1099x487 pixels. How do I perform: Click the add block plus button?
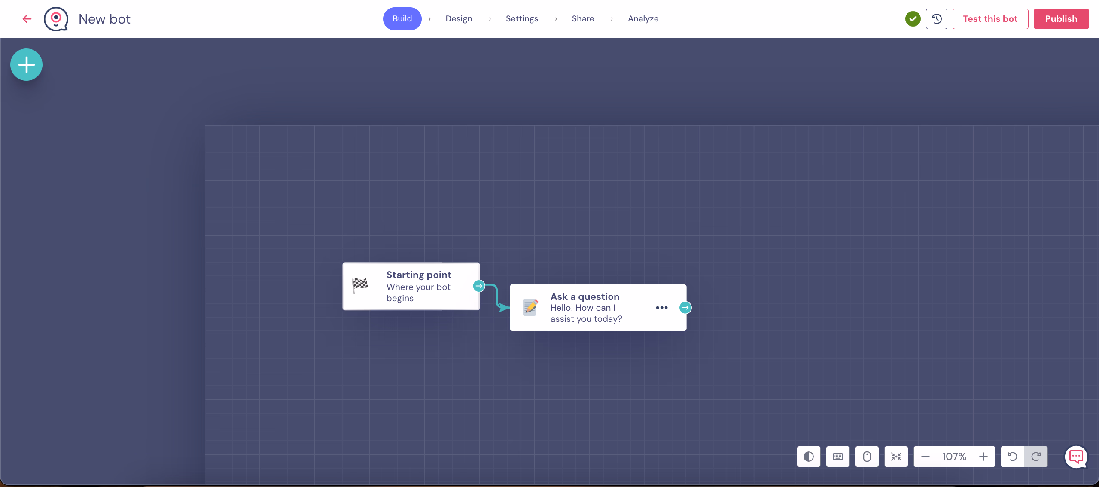point(26,65)
